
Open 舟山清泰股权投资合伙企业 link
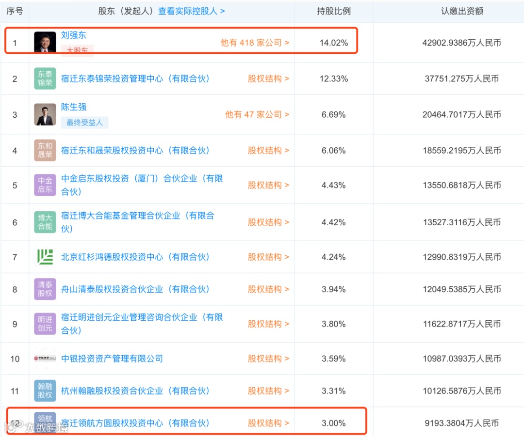[x=135, y=289]
